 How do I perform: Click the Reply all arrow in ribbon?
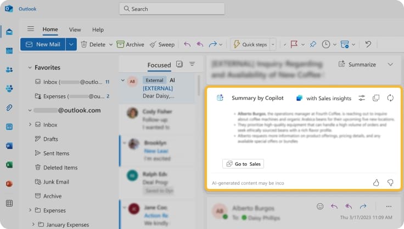pyautogui.click(x=200, y=44)
